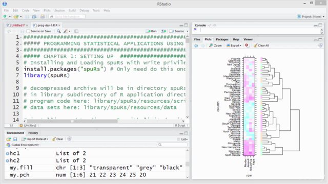Viewport: 328px width, 184px height.
Task: Switch to the History tab
Action: [x=33, y=133]
